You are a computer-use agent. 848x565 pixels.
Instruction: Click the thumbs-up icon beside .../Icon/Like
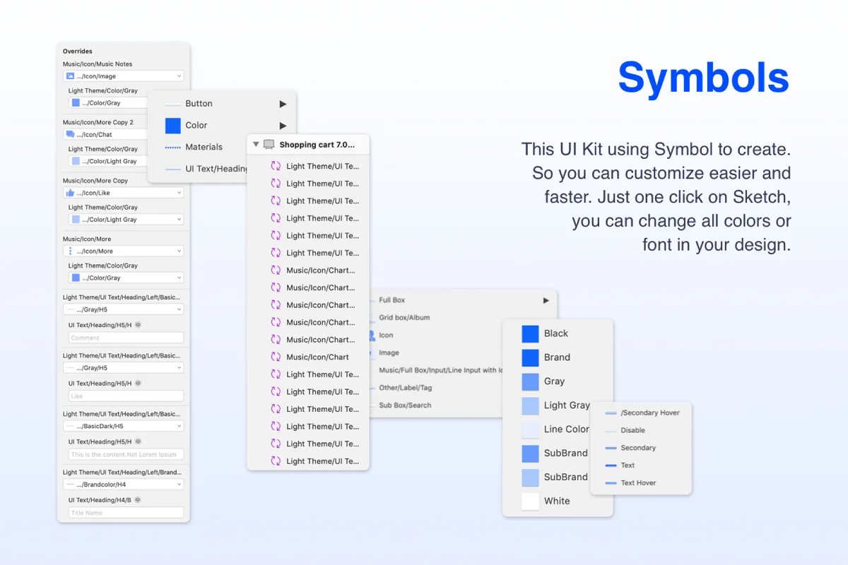(x=70, y=193)
